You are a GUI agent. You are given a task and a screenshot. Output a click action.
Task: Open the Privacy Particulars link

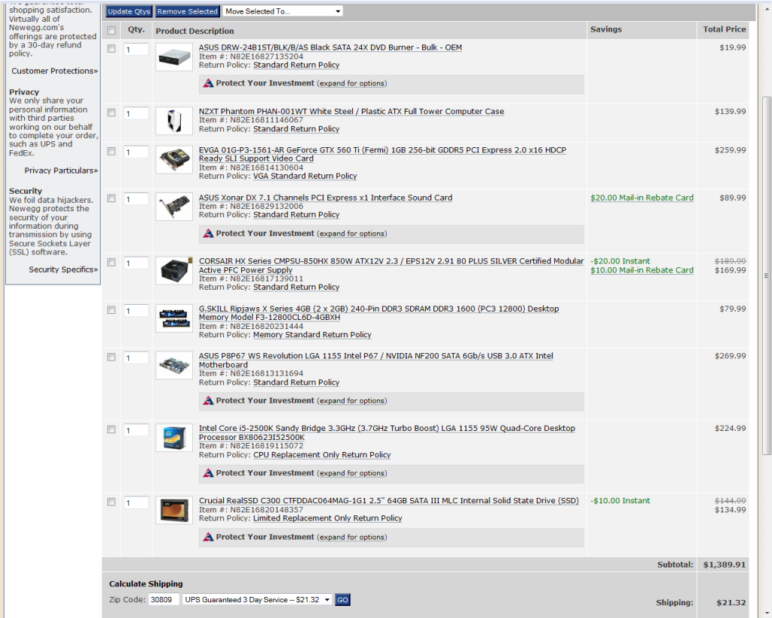61,171
